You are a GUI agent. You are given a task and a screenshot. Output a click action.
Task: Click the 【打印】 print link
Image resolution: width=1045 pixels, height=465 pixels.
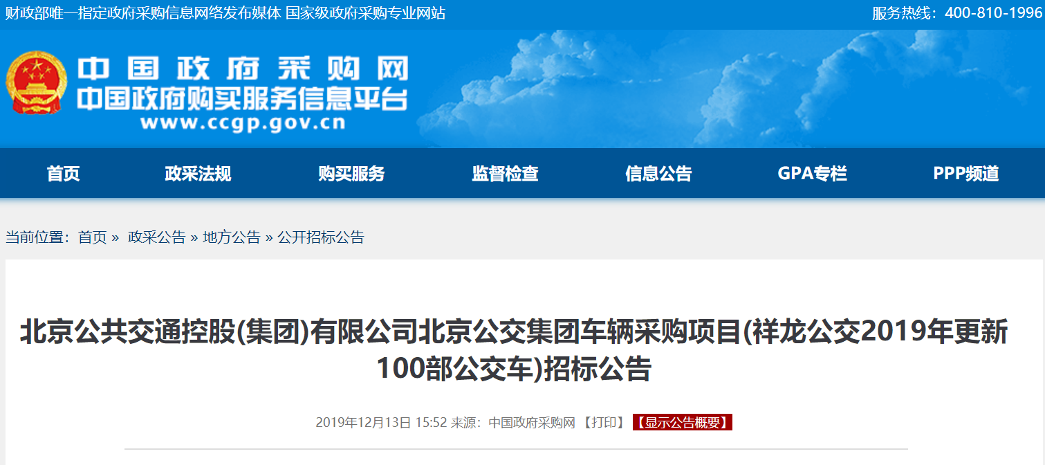point(604,423)
